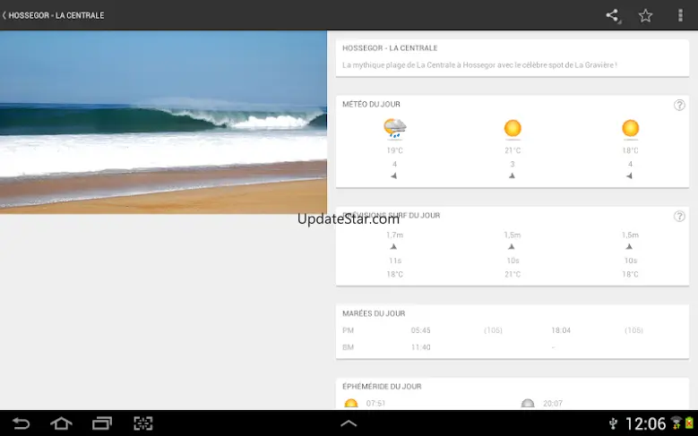
Task: Tap swell arrow under last 1,5m
Action: pos(629,247)
